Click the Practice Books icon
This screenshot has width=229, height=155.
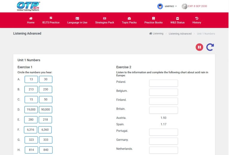tap(154, 18)
